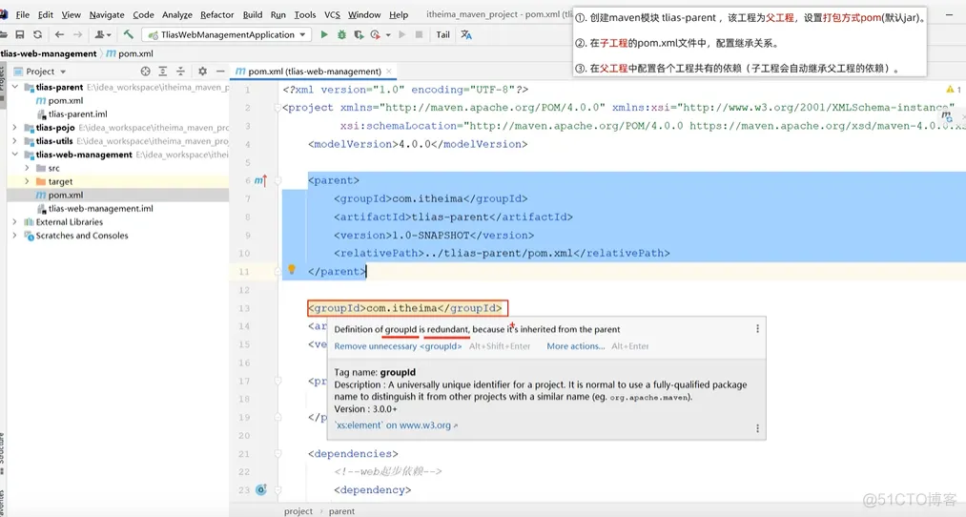Click 'Remove unnecessary <groupId>' quick fix link

398,346
